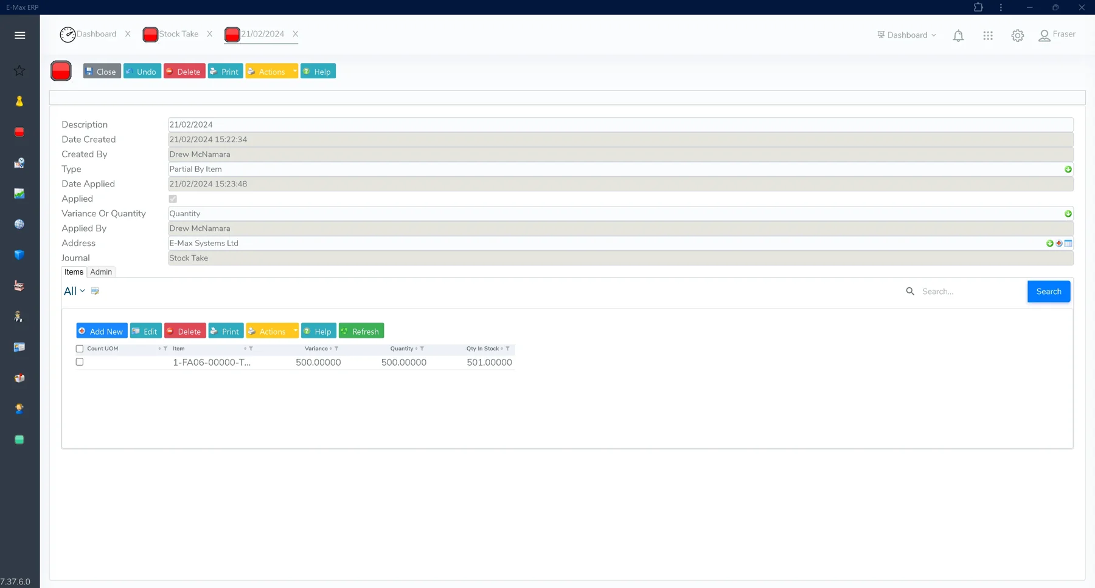
Task: Tick the select-all checkbox in table header
Action: 80,349
